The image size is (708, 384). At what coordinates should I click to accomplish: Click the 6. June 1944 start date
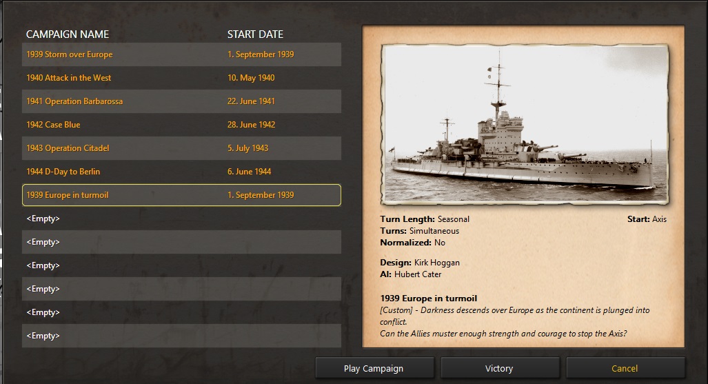click(250, 172)
